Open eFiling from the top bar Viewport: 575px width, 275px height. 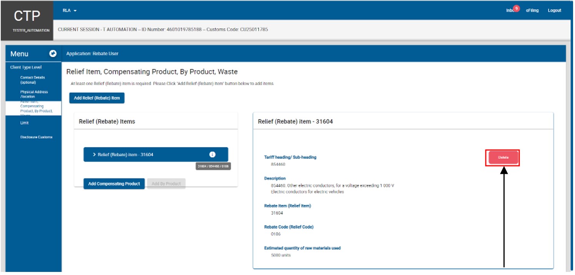532,10
